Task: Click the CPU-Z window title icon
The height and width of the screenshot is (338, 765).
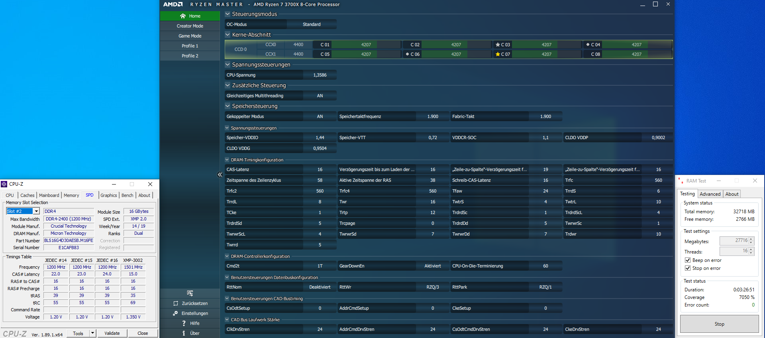Action: point(4,184)
